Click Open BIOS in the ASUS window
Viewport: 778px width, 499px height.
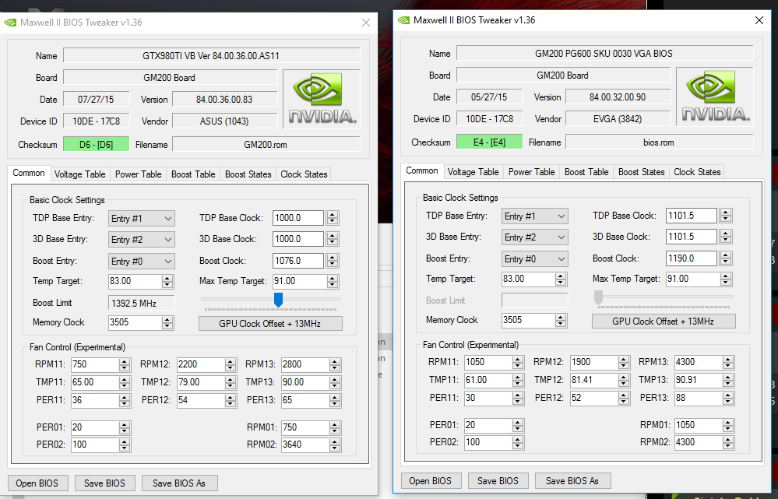click(x=38, y=483)
